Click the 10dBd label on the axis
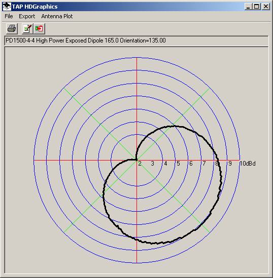The width and height of the screenshot is (273, 278). [248, 164]
